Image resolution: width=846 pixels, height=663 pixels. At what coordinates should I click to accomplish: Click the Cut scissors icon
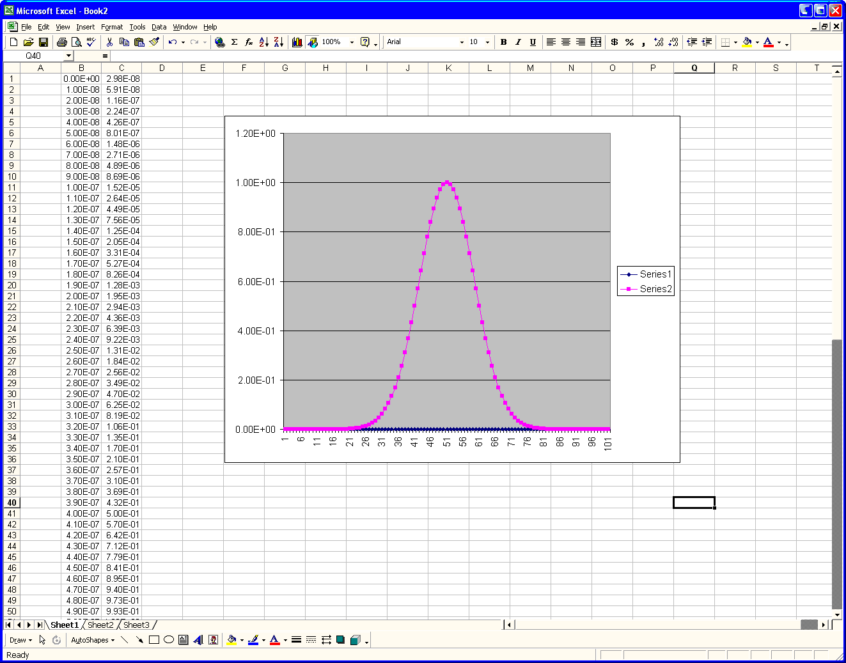109,42
